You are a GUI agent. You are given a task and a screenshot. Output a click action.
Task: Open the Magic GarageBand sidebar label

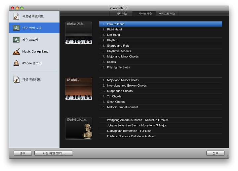[35, 52]
